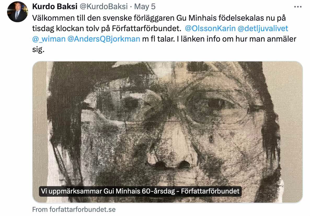Open the Kurdo Baksi display name link
The height and width of the screenshot is (216, 310).
coord(55,7)
